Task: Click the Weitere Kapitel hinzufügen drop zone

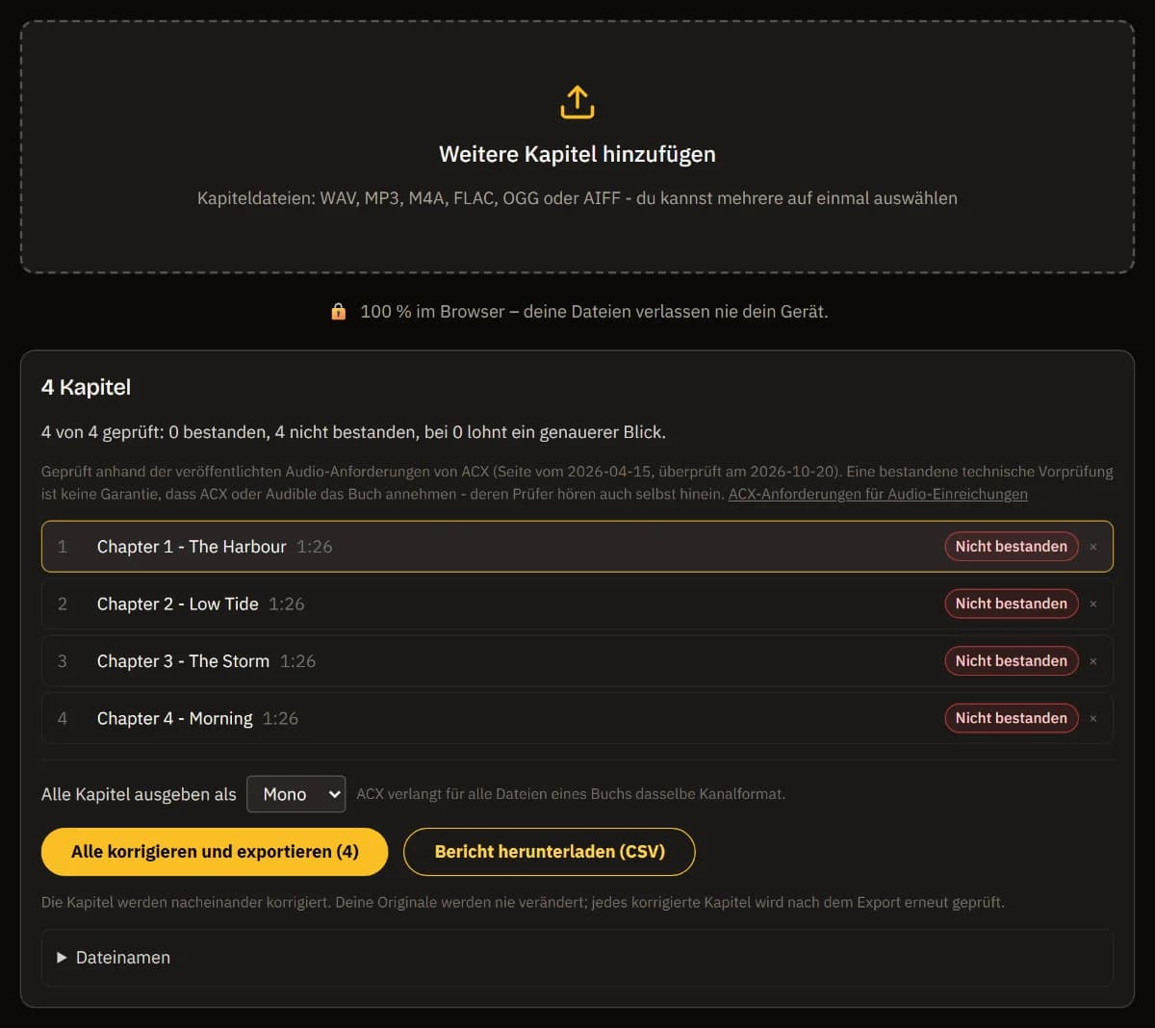Action: [x=577, y=147]
